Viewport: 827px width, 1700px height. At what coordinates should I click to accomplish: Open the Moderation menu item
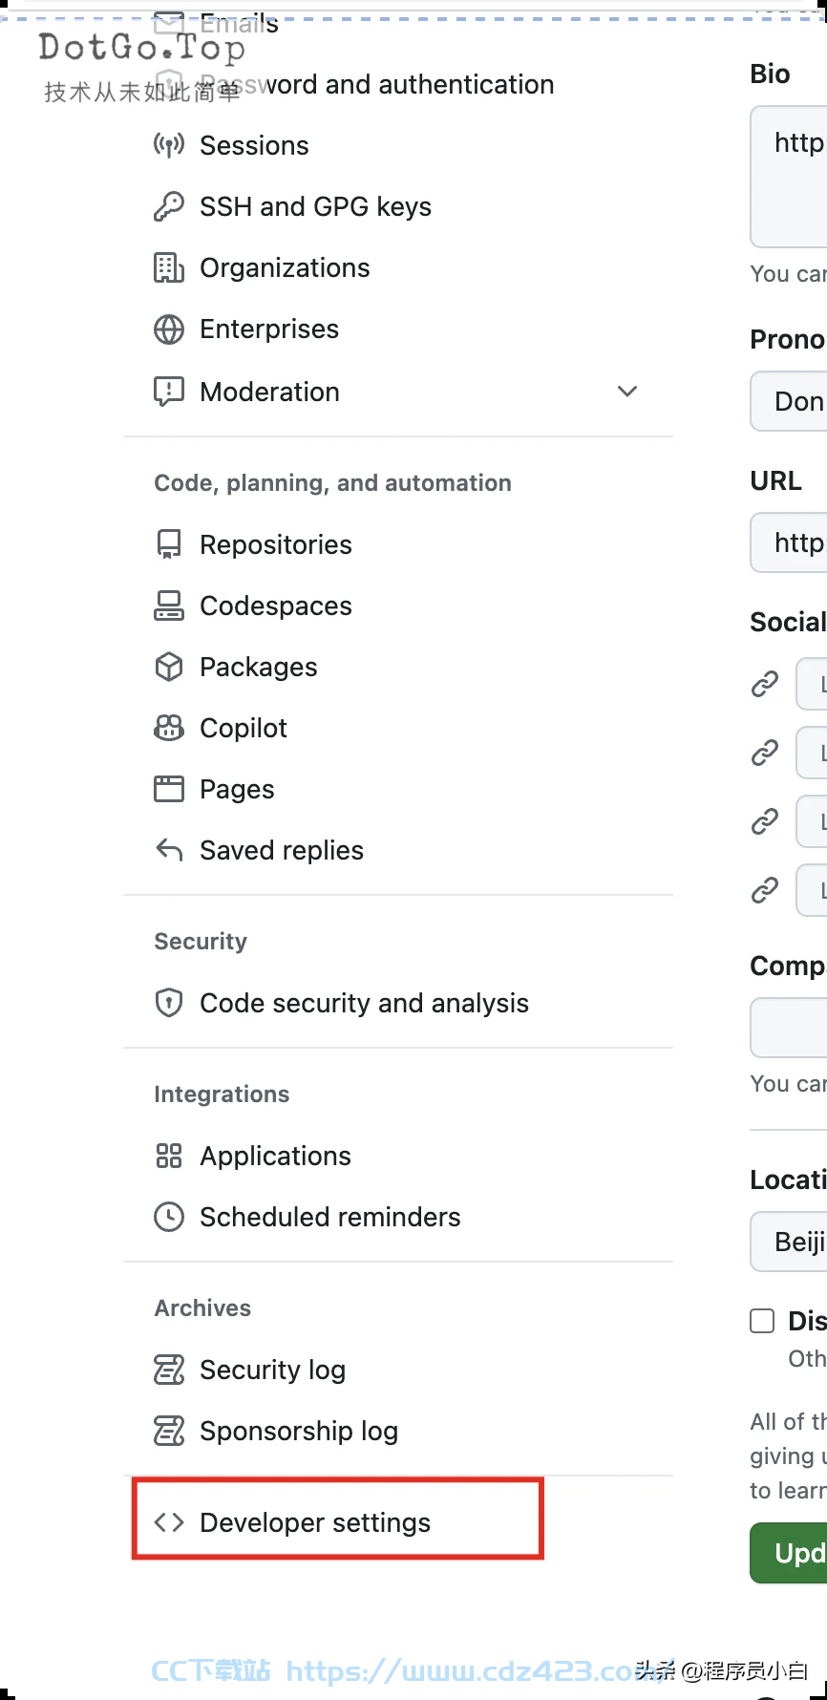[269, 392]
